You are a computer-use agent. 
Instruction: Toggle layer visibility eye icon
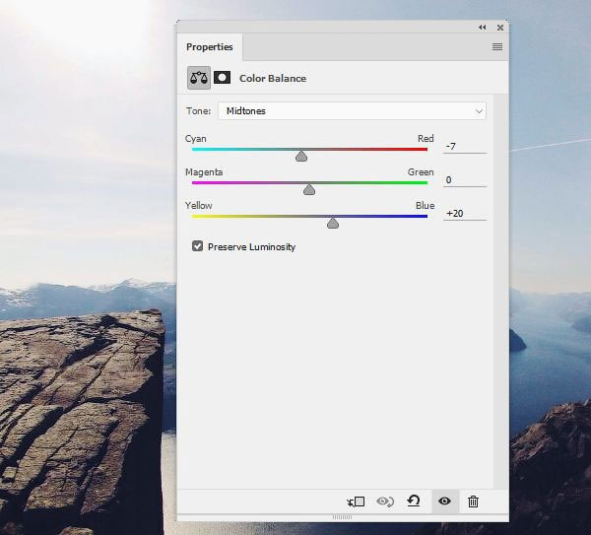coord(445,502)
